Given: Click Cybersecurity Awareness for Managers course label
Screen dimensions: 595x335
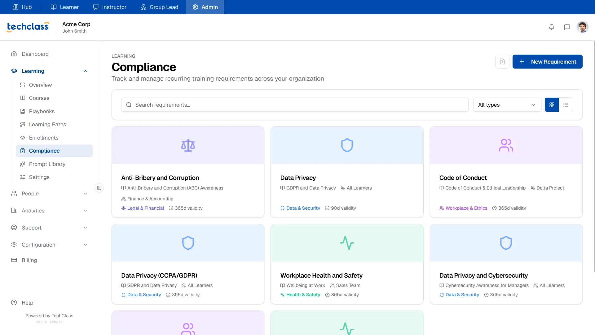Looking at the screenshot, I should (x=484, y=285).
